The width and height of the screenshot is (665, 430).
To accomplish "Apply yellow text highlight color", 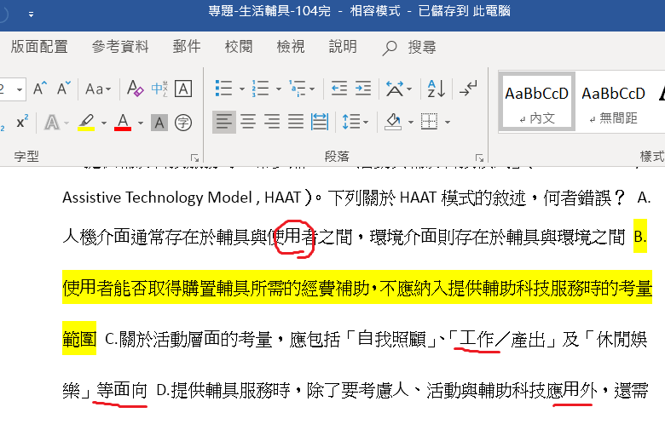I will 86,123.
